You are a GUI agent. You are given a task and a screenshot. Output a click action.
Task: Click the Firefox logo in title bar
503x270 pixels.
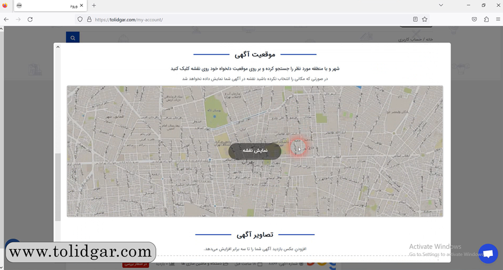click(x=5, y=5)
